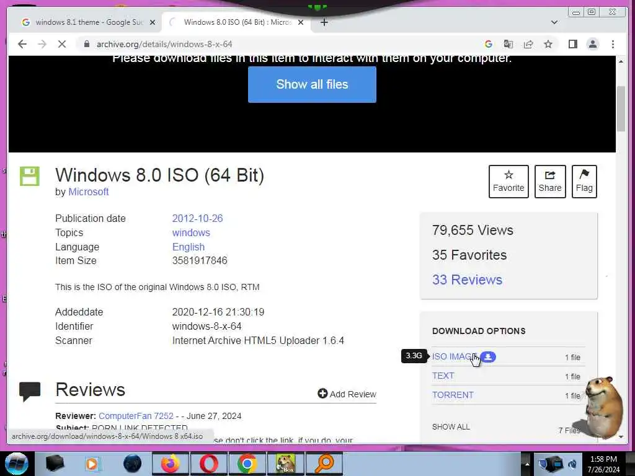Open the TORRENT download option

tap(453, 395)
